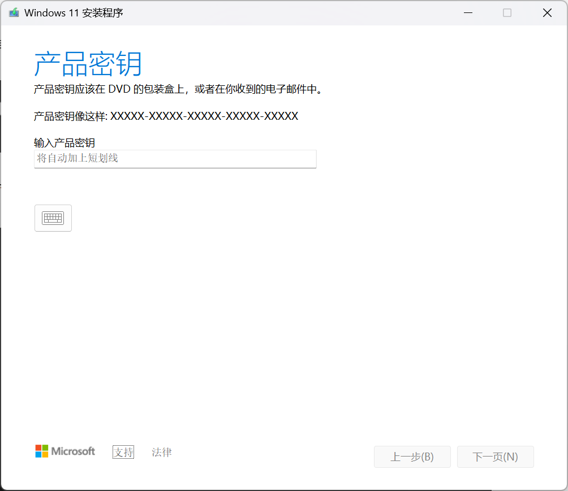Click the 上一步(B) back button
Viewport: 568px width, 491px height.
click(412, 457)
